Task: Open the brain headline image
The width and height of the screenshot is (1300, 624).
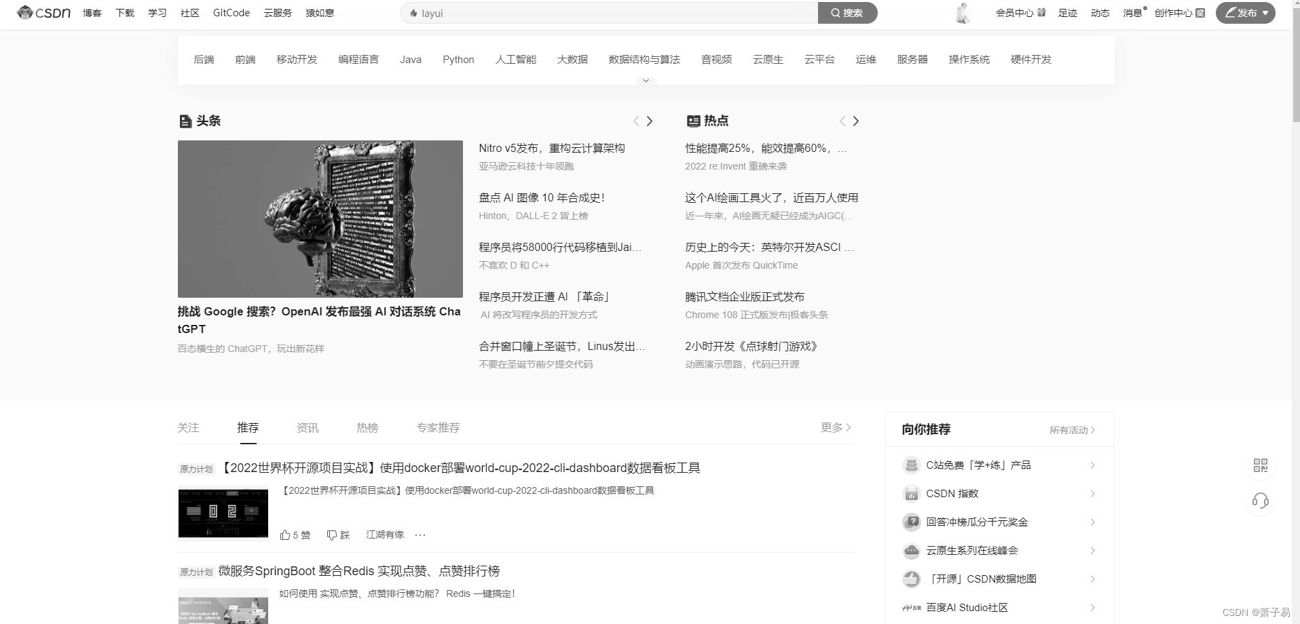Action: tap(320, 219)
